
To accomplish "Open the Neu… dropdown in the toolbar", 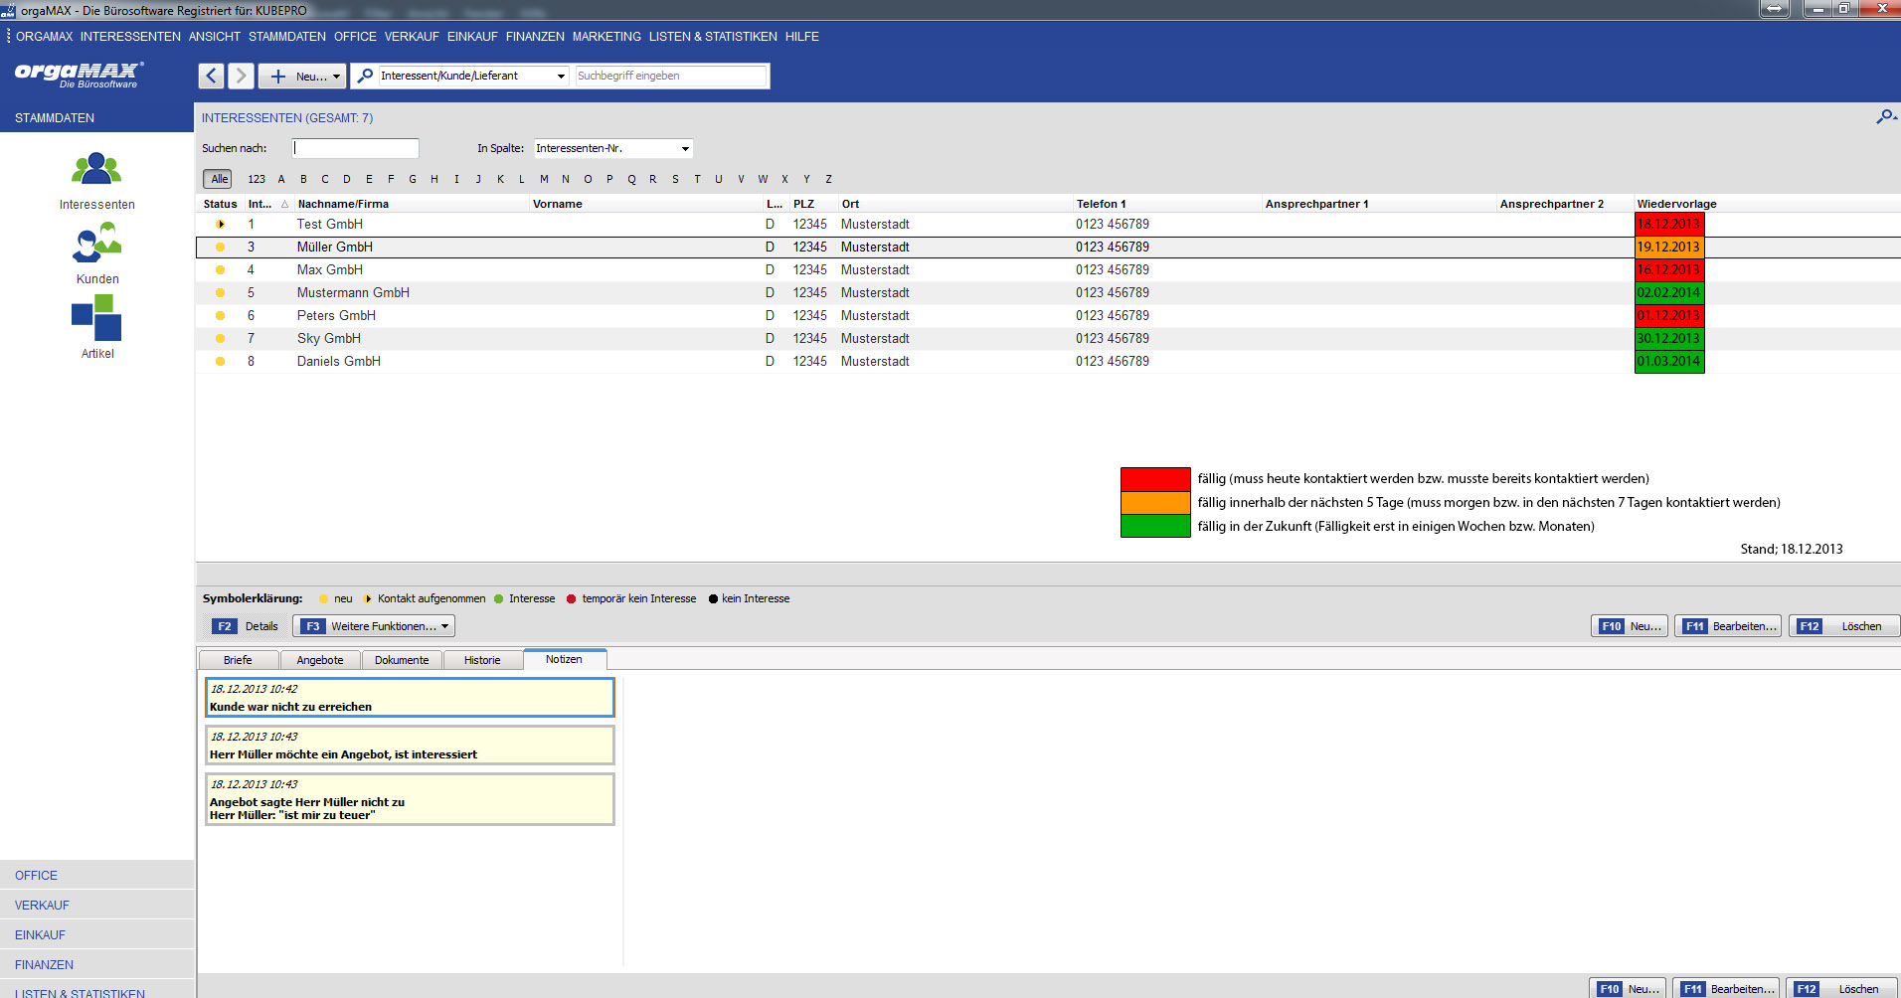I will coord(302,76).
